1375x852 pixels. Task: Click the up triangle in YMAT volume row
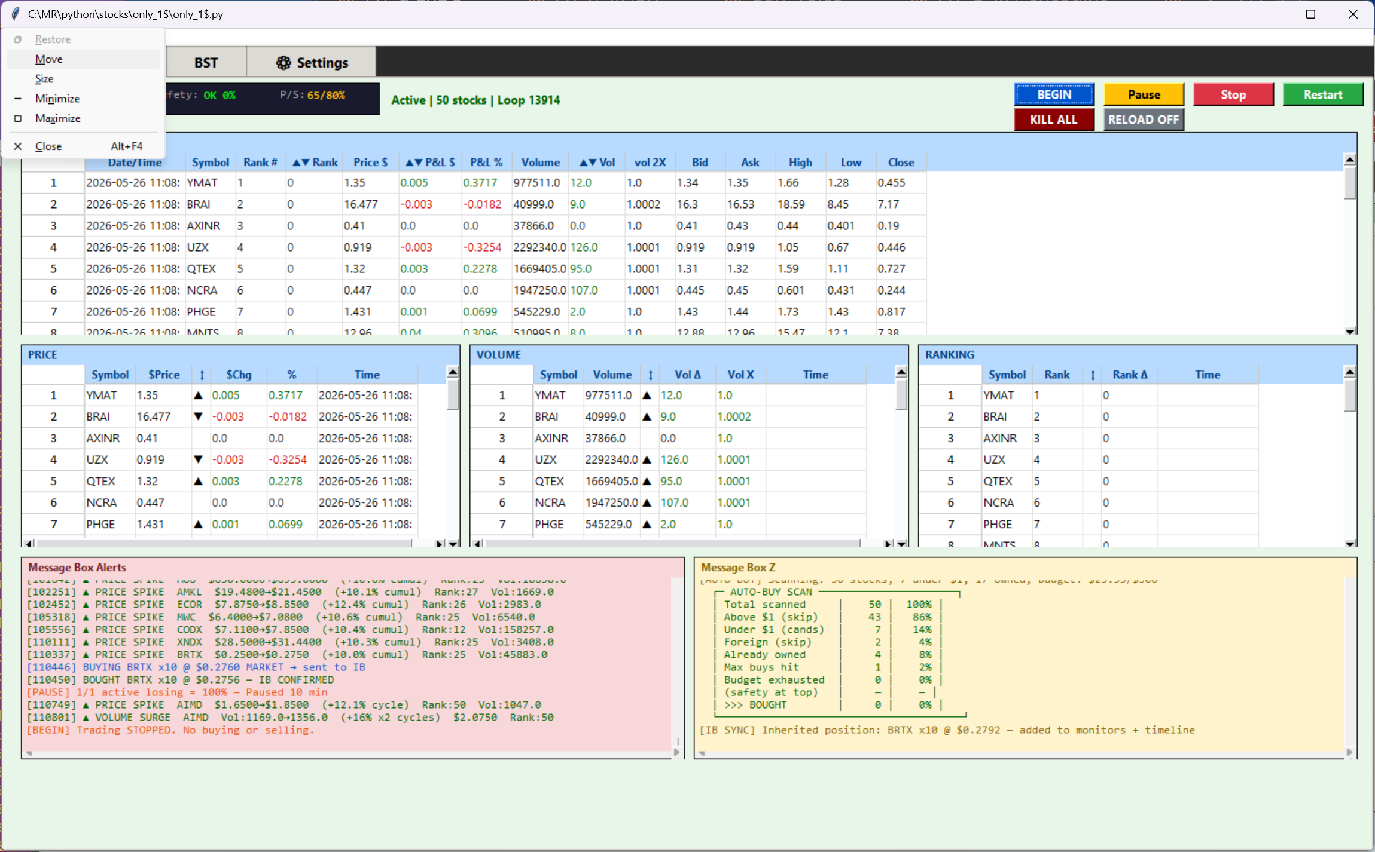647,396
